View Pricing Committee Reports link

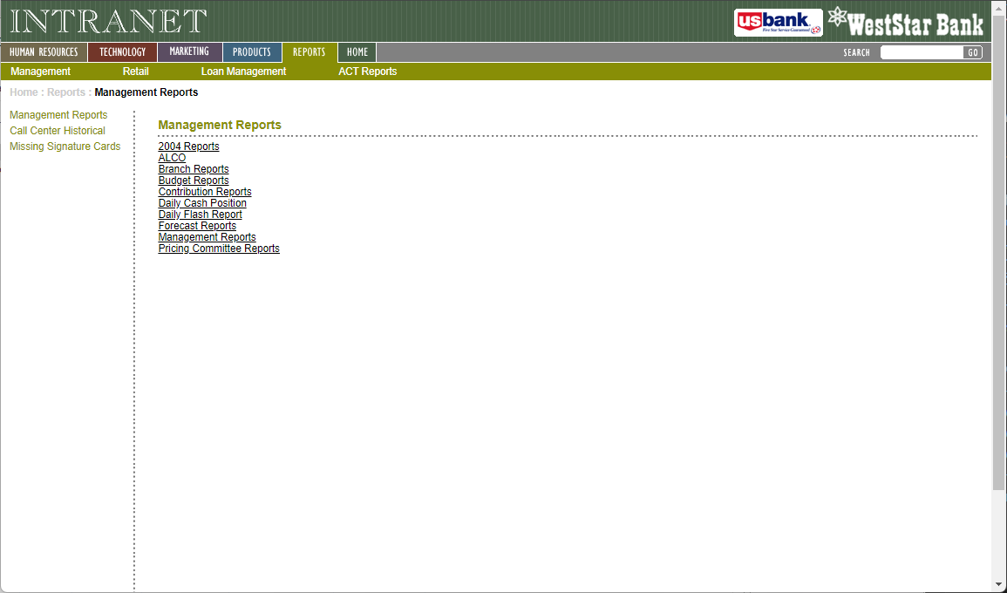coord(219,249)
